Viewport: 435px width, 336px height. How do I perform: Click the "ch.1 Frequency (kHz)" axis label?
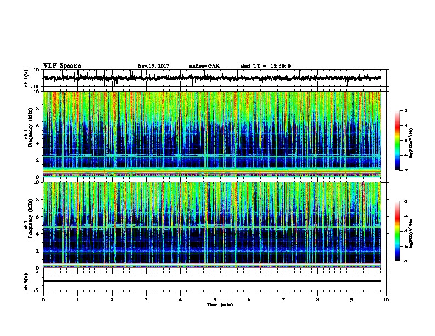(x=29, y=127)
